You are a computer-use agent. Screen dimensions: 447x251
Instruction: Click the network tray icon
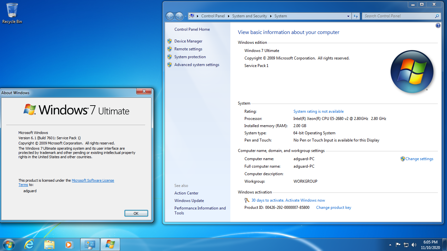click(x=406, y=244)
